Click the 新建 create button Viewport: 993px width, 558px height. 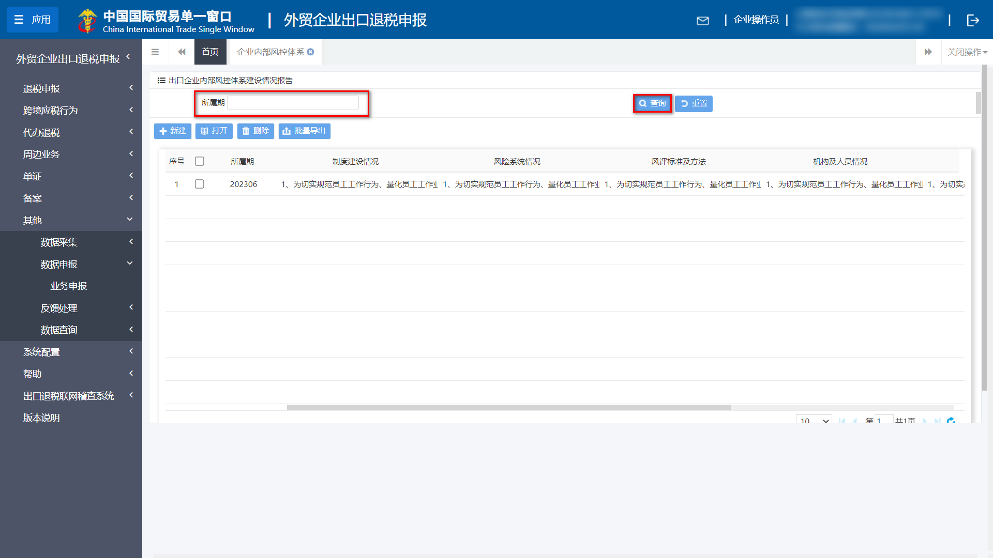[x=172, y=131]
